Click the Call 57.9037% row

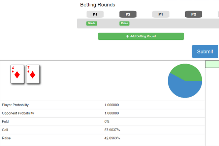(x=103, y=130)
